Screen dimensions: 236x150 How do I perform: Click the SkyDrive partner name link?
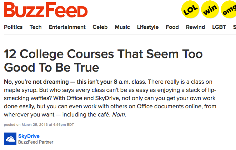(x=29, y=136)
